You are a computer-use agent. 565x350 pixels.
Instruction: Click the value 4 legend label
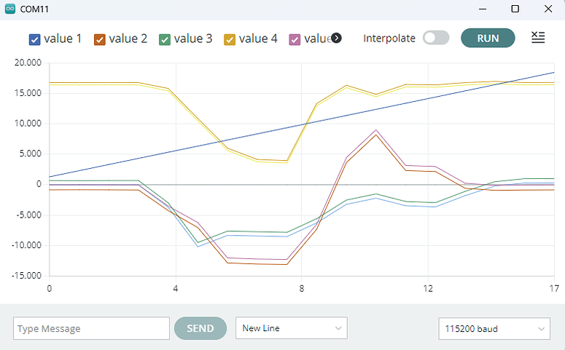pos(258,39)
